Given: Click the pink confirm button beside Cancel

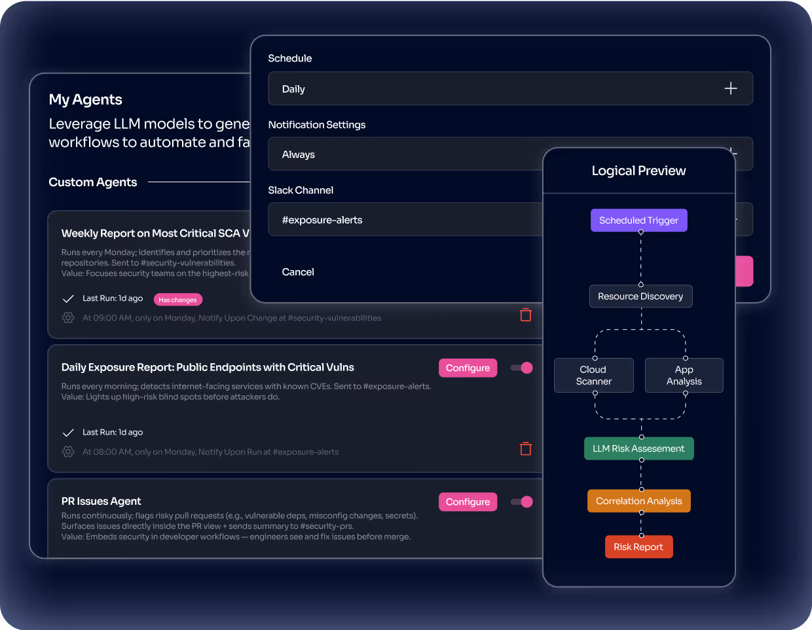Looking at the screenshot, I should (x=745, y=271).
